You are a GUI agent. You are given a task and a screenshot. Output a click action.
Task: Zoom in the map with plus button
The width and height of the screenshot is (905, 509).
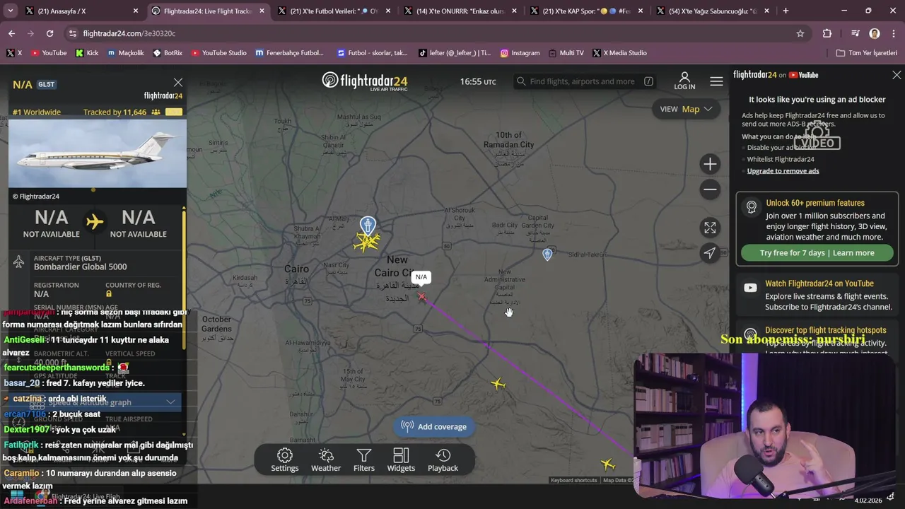coord(710,164)
